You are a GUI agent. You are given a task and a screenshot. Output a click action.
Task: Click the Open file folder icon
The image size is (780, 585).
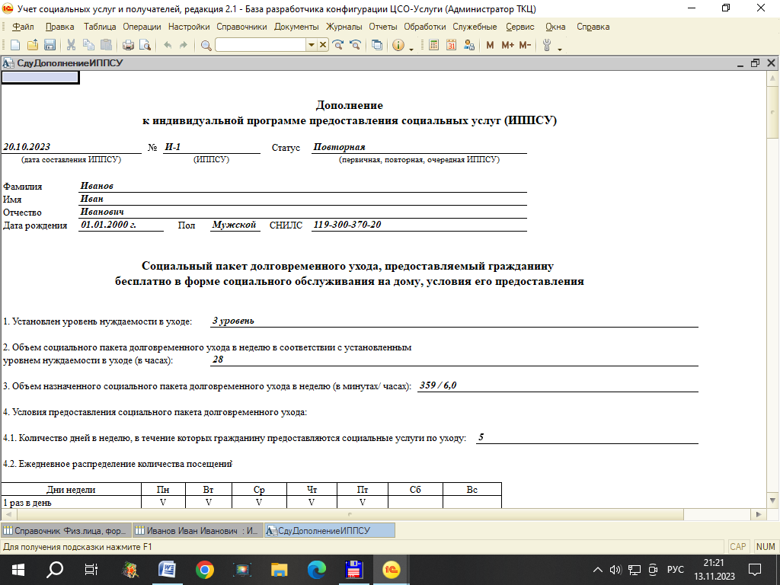click(x=34, y=46)
